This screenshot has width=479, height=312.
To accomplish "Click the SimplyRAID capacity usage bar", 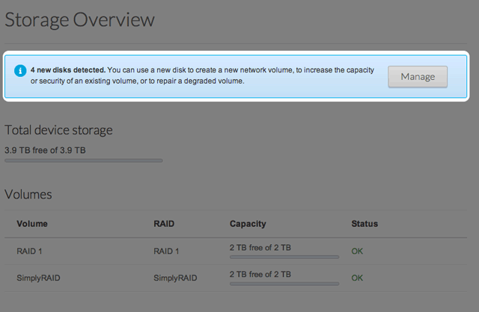I will [x=284, y=284].
